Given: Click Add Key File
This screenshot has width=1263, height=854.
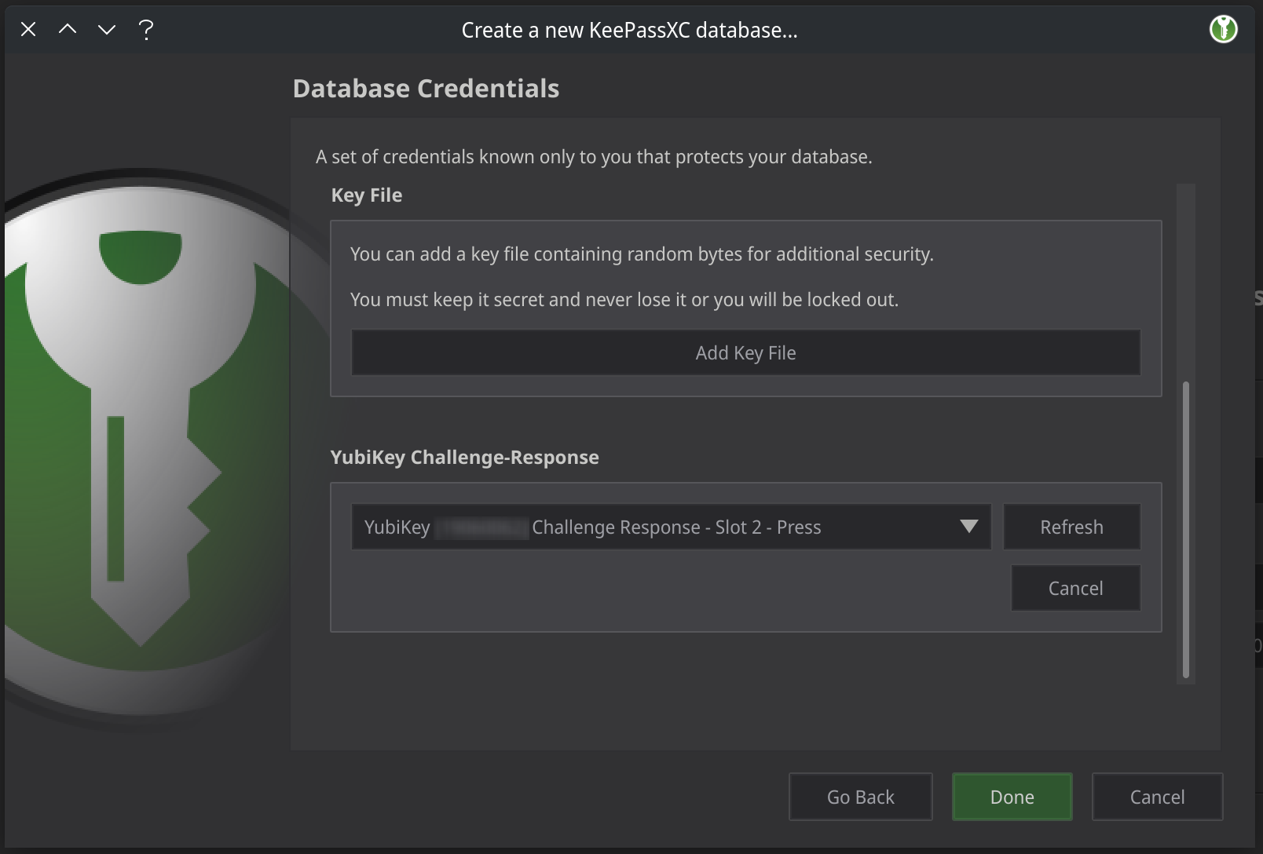Looking at the screenshot, I should 745,352.
